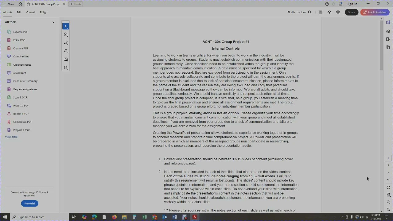Click the All tools tab
Screen dimensions: 393x221
pos(8,12)
